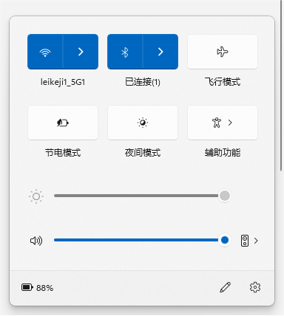Enable 夜间模式 night light tile
This screenshot has height=316, width=284.
coord(143,123)
